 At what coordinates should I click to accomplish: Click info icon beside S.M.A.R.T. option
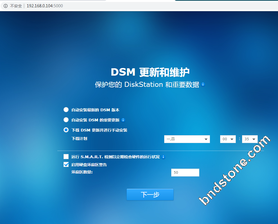point(164,157)
